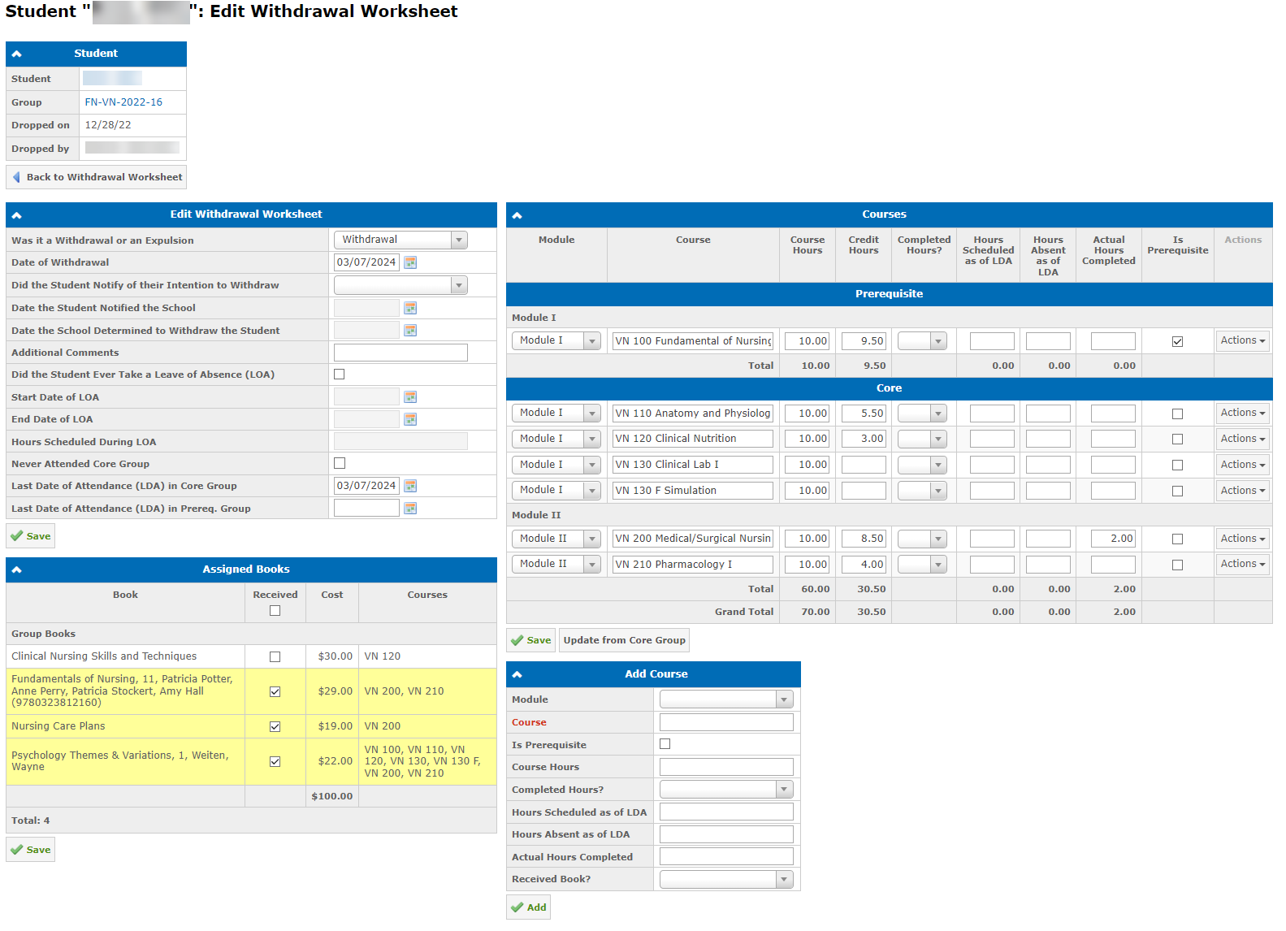The height and width of the screenshot is (931, 1286).
Task: Uncheck Is Prerequisite for VN 100 course
Action: coord(1178,341)
